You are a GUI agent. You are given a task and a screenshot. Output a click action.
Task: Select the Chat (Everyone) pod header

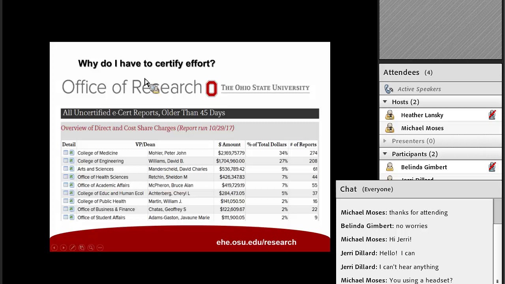(419, 189)
